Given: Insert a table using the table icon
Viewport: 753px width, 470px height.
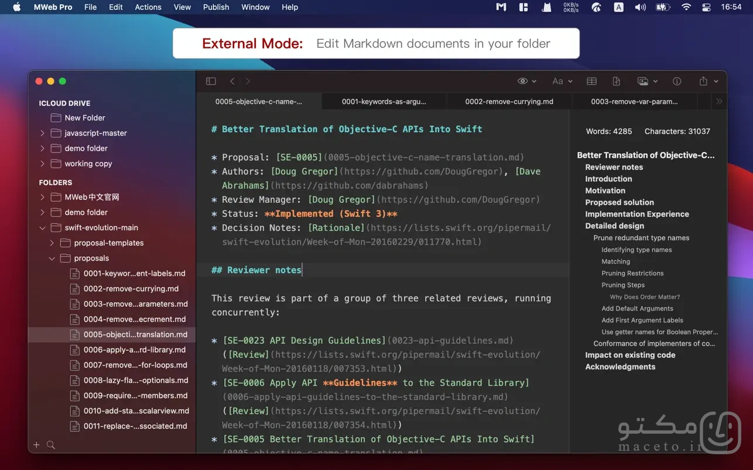Looking at the screenshot, I should [x=592, y=81].
